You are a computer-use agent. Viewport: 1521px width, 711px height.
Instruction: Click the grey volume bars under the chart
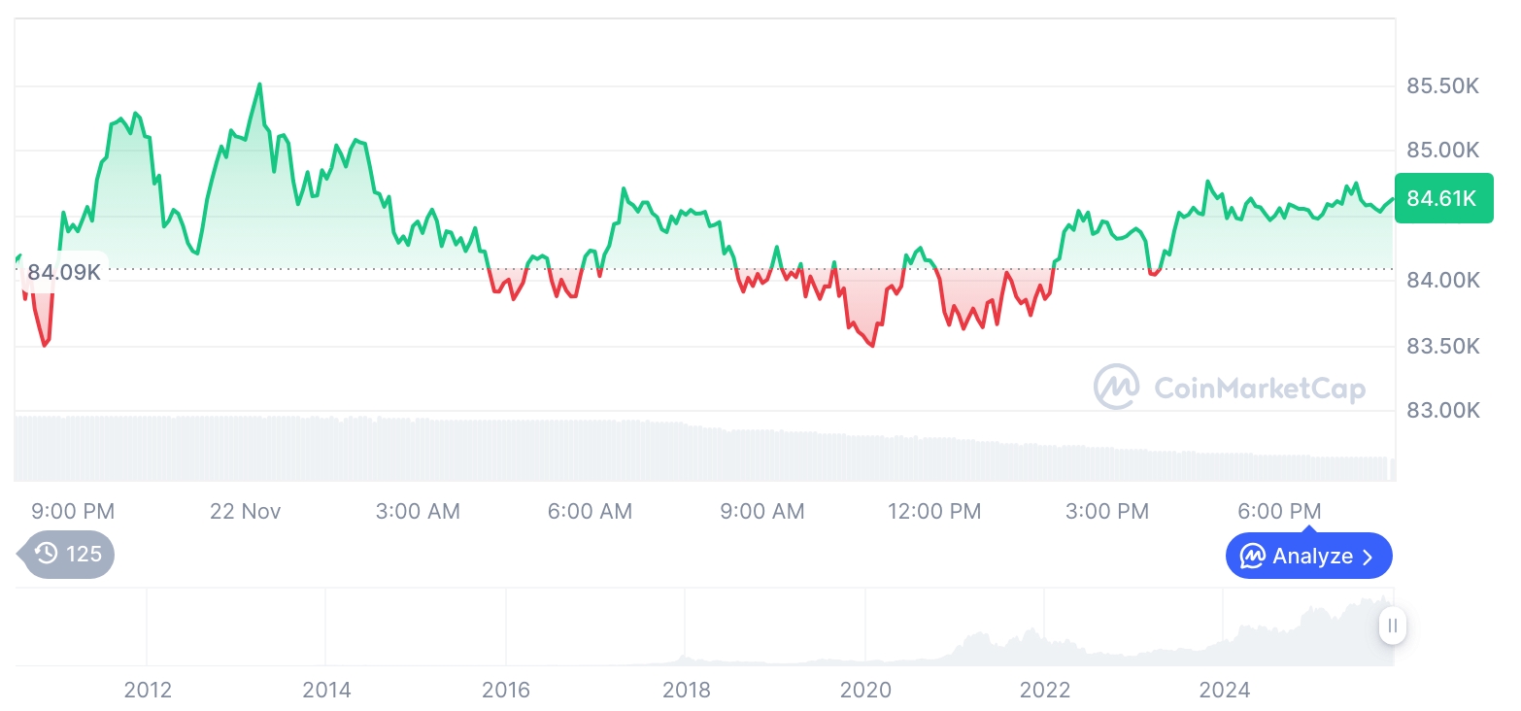[680, 452]
